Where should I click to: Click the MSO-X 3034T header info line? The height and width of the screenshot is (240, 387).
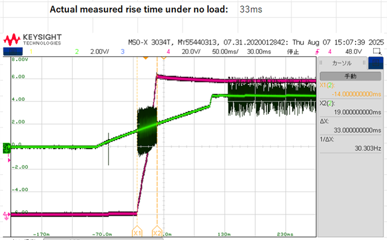(x=256, y=42)
